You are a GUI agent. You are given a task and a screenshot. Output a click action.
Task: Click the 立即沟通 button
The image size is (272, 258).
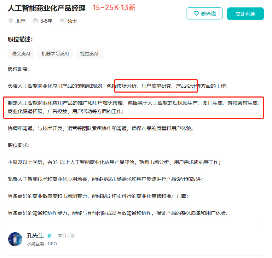(x=245, y=14)
